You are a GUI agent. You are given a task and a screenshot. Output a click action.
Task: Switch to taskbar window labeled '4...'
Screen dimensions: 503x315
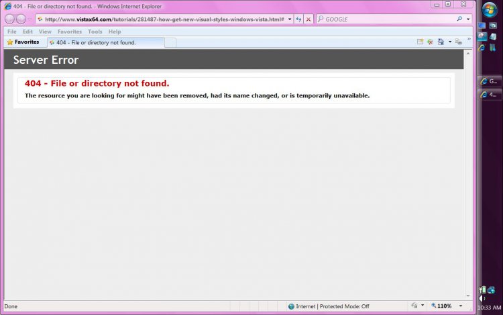(x=490, y=95)
